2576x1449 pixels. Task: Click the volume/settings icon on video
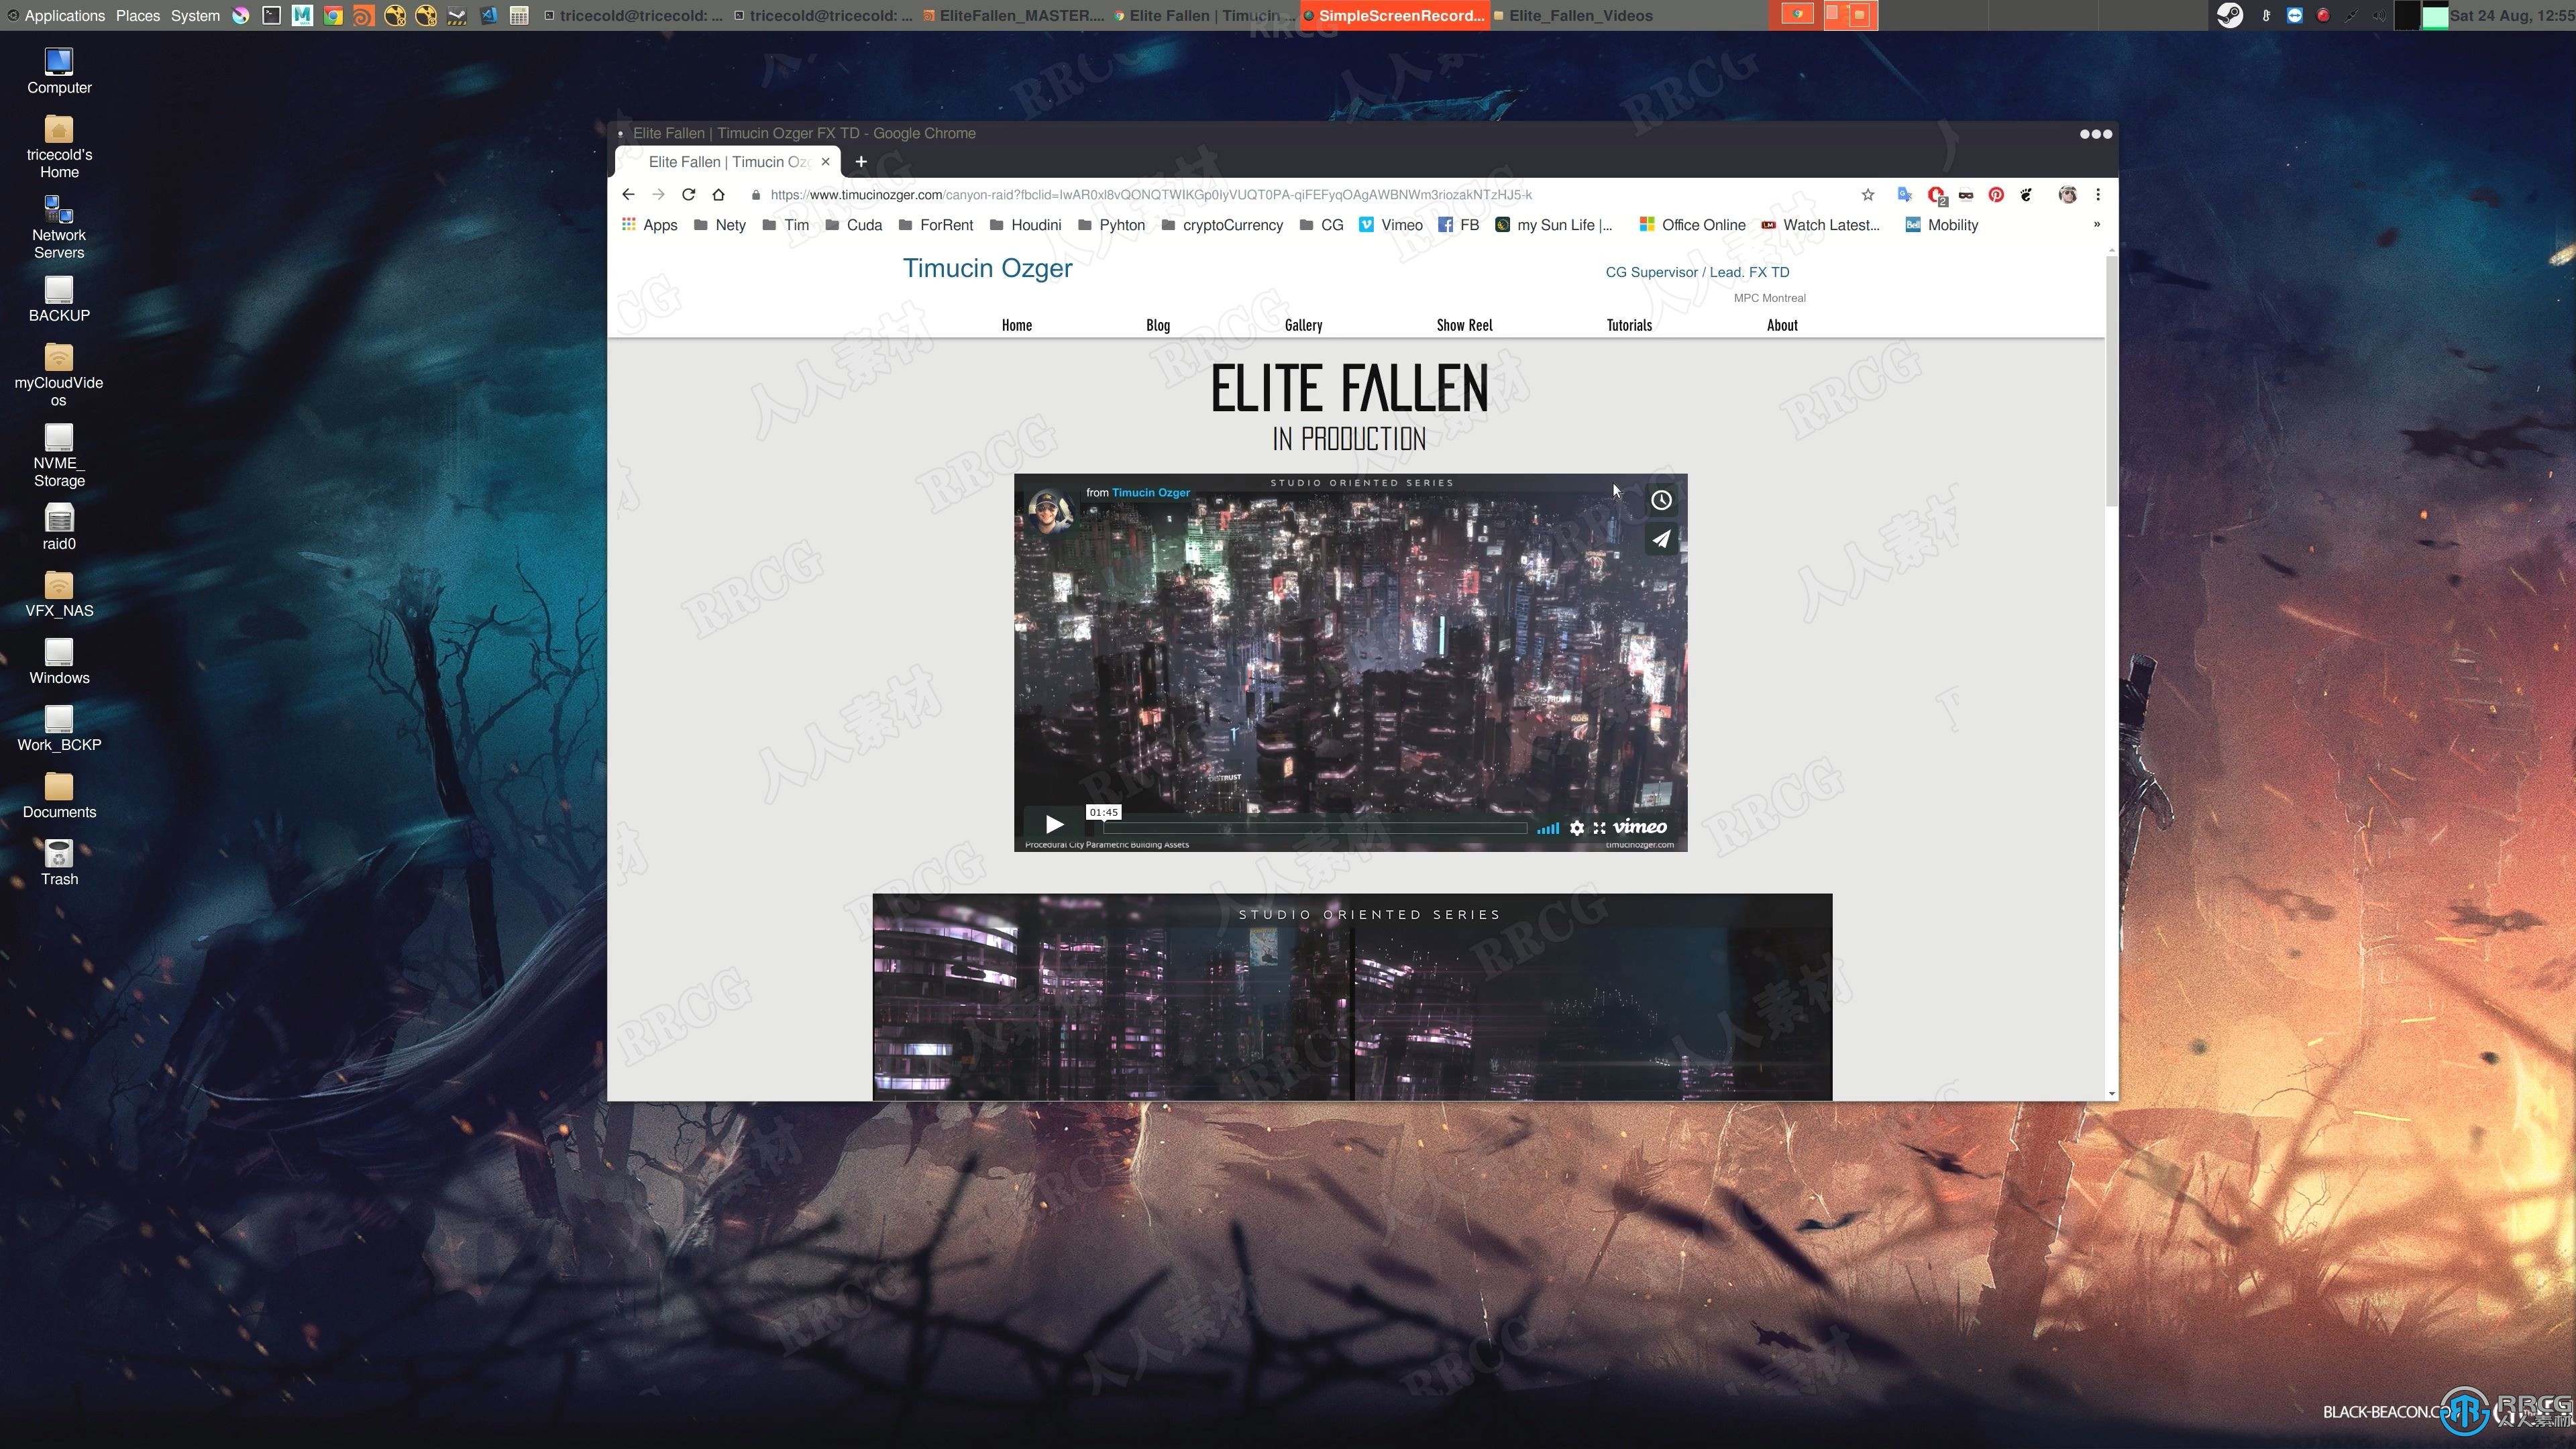[1576, 826]
